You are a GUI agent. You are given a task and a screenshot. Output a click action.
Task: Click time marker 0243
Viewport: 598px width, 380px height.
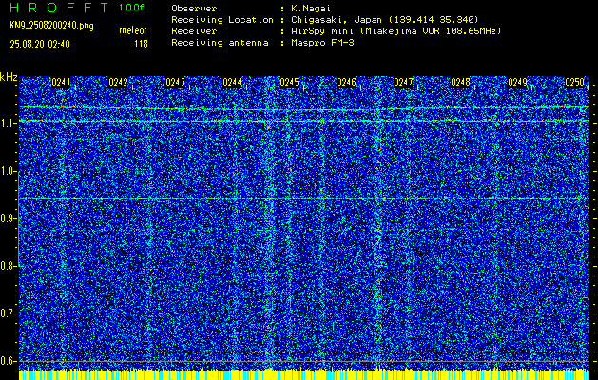(176, 83)
